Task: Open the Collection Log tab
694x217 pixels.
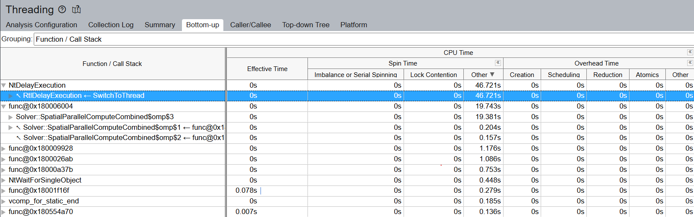Action: (111, 25)
